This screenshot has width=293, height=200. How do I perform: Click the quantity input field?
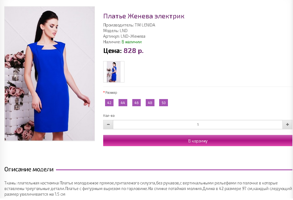click(x=198, y=125)
